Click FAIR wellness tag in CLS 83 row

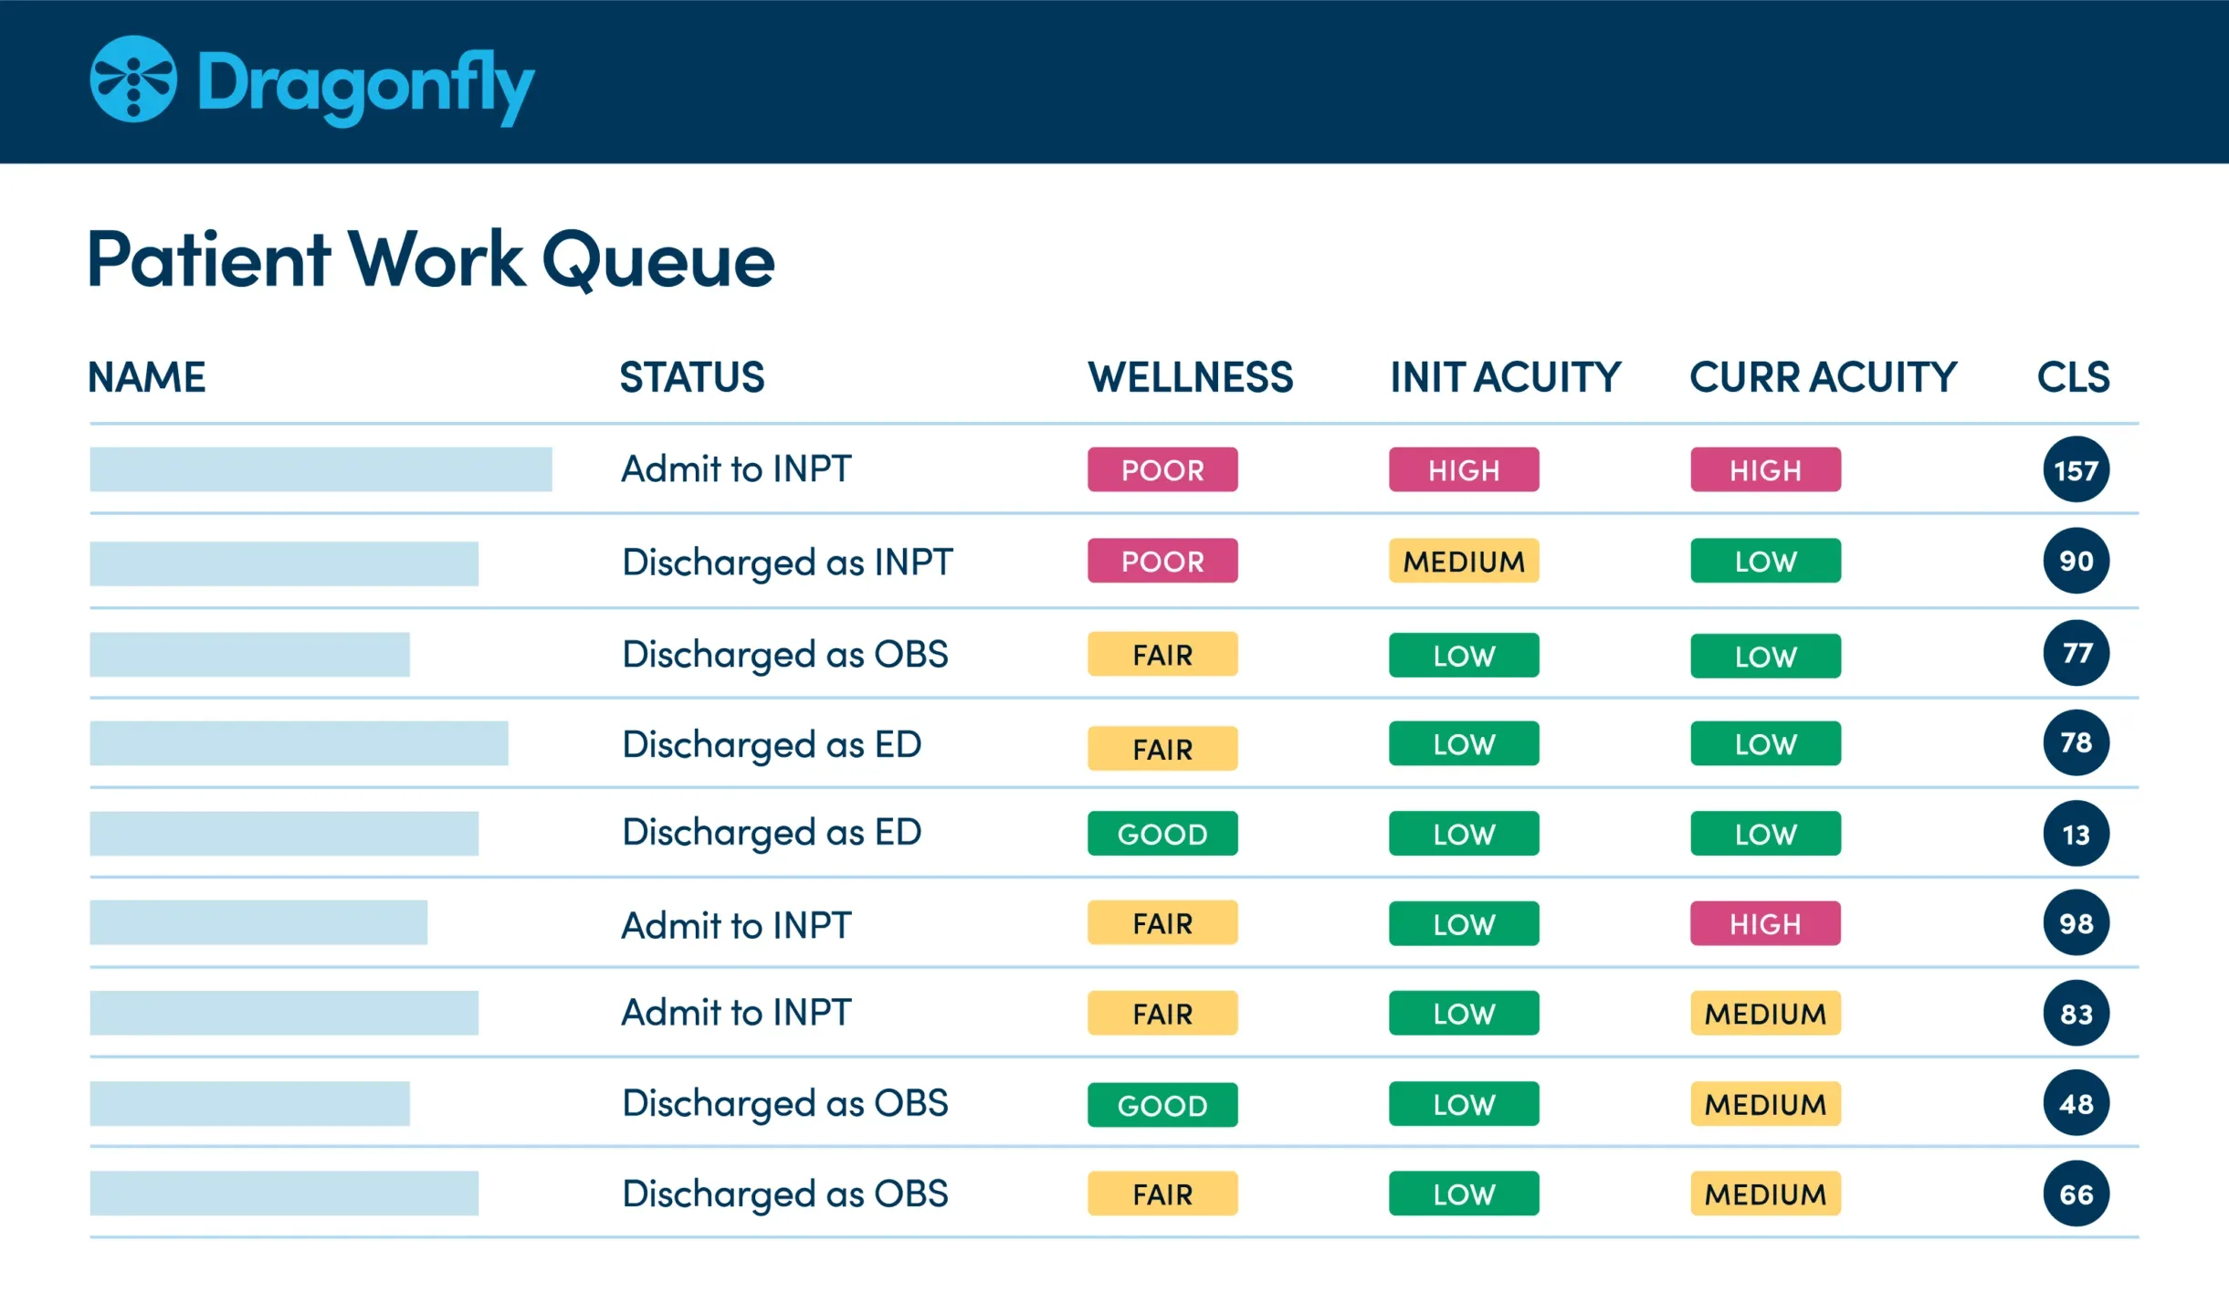point(1162,1013)
